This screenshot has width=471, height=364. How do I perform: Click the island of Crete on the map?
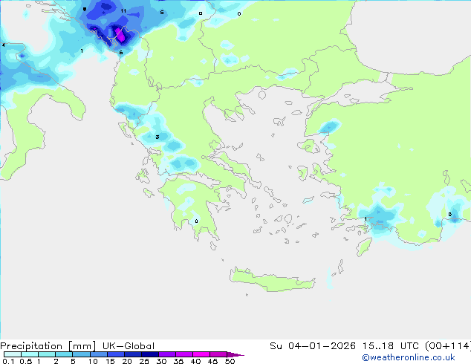click(x=272, y=279)
